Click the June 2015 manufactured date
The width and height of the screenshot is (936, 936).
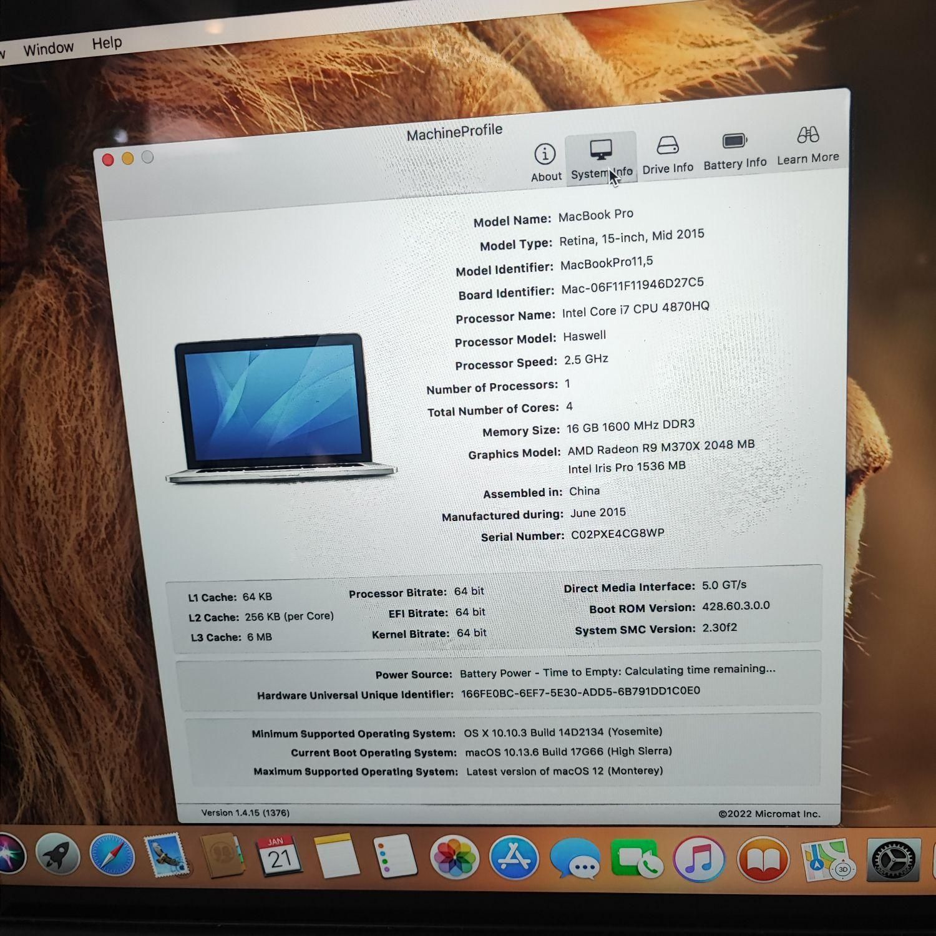tap(598, 513)
